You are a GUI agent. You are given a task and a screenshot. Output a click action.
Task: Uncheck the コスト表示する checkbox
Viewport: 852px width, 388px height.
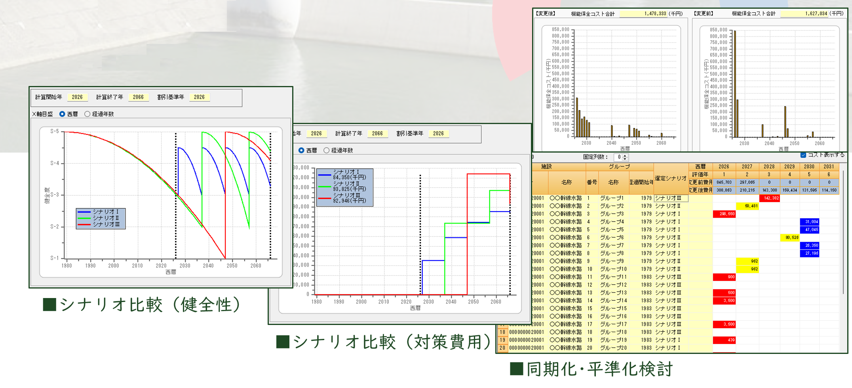click(x=803, y=155)
